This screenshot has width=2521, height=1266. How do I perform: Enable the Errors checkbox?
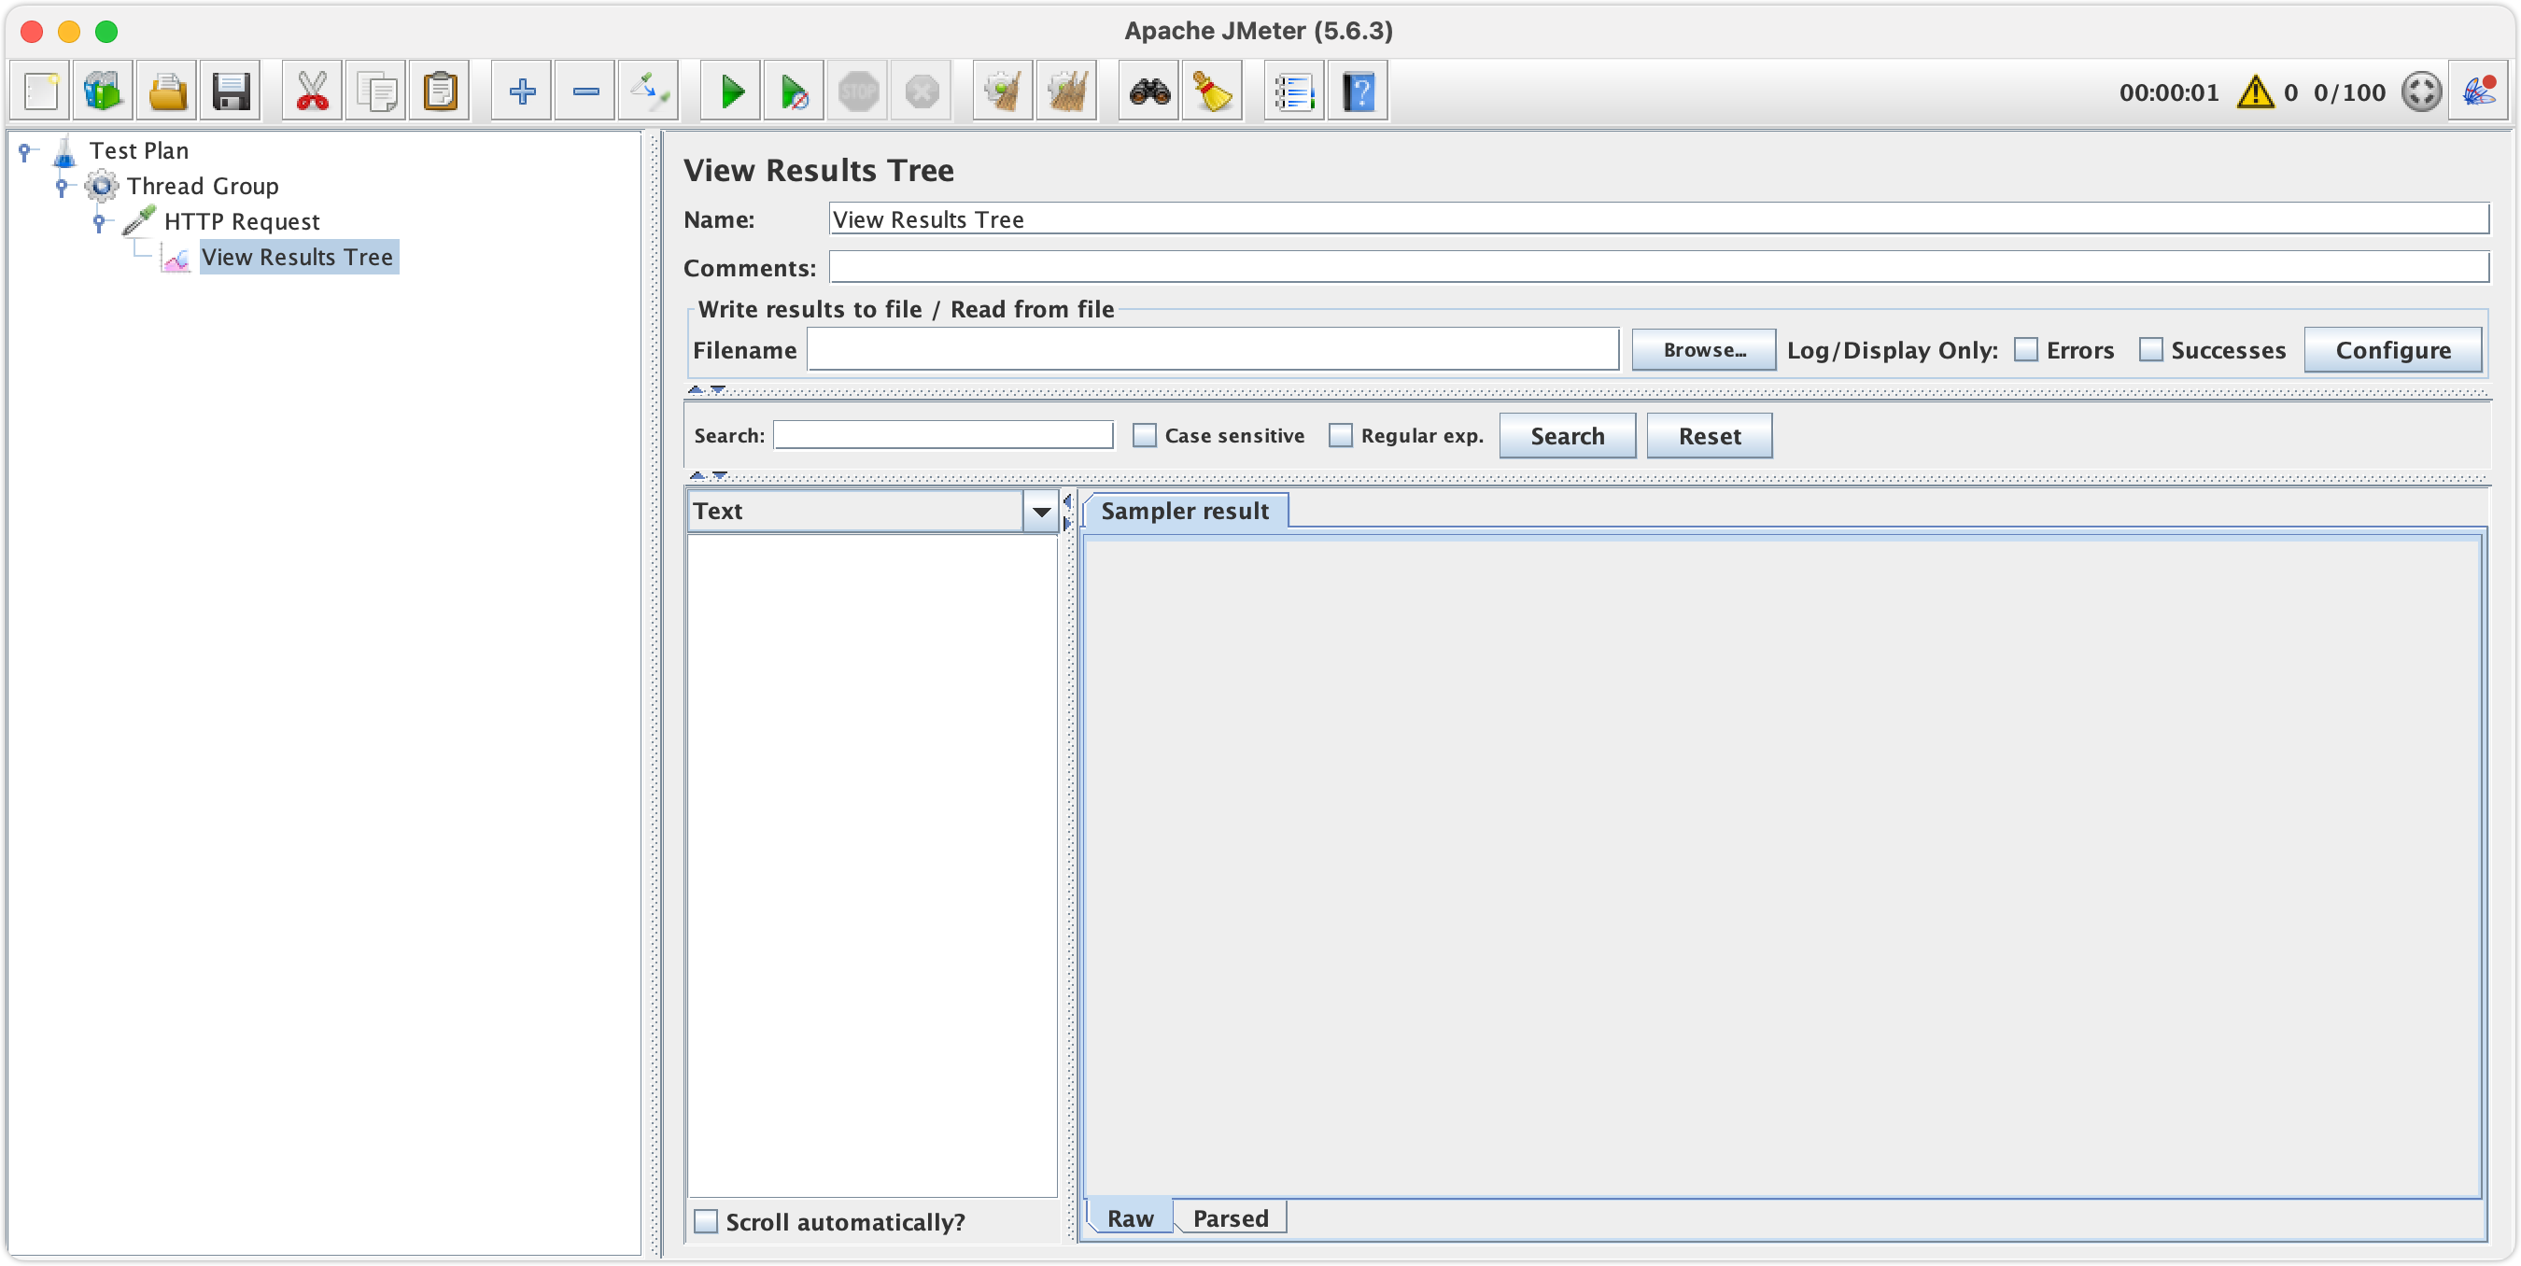[2026, 349]
